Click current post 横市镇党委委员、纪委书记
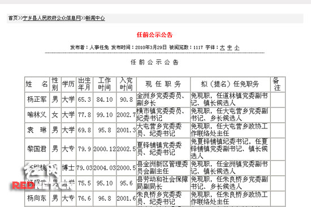 point(163,115)
